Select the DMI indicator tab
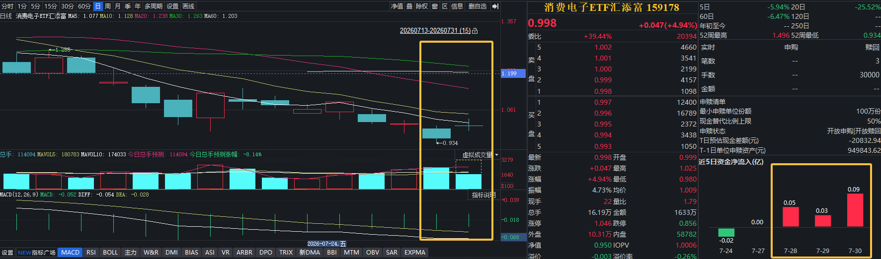The height and width of the screenshot is (259, 881). coord(171,253)
